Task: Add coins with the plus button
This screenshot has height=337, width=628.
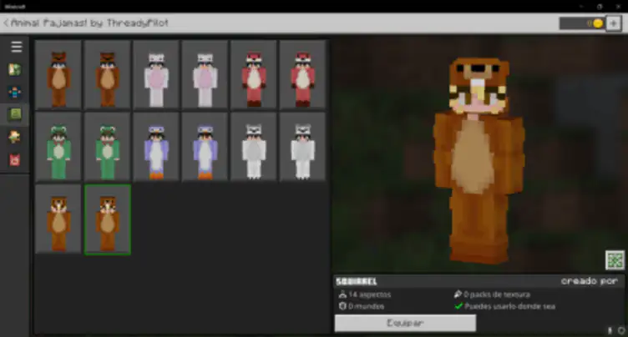Action: point(613,23)
